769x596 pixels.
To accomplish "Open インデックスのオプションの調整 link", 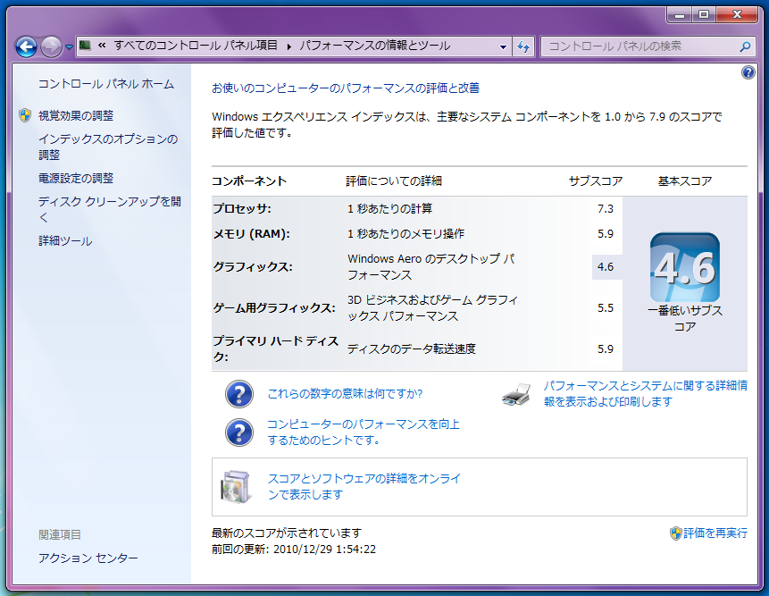I will point(108,147).
